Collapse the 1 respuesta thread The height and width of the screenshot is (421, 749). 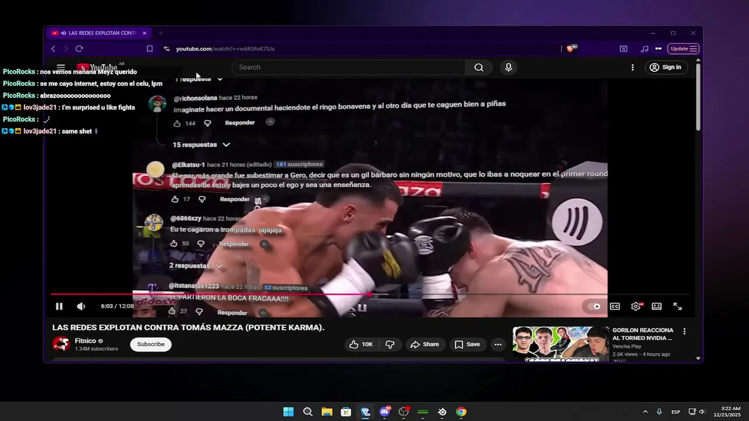(x=199, y=79)
